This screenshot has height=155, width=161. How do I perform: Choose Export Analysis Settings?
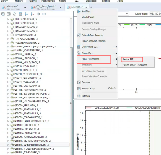(93, 41)
